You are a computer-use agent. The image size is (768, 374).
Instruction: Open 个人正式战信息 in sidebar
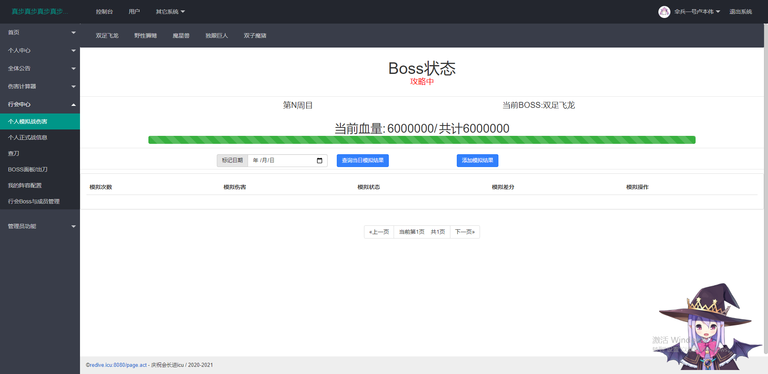click(x=40, y=137)
